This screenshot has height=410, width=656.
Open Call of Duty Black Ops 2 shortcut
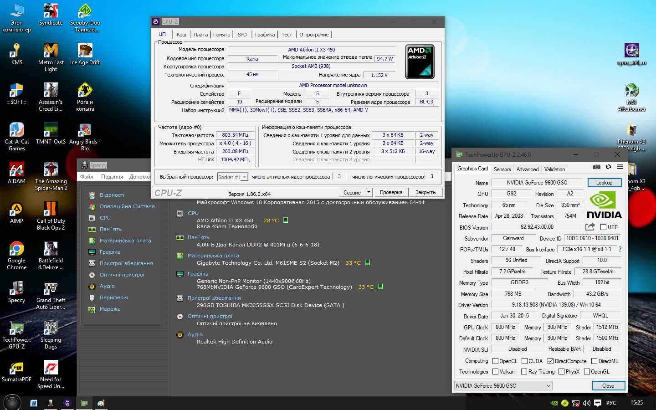(x=51, y=216)
